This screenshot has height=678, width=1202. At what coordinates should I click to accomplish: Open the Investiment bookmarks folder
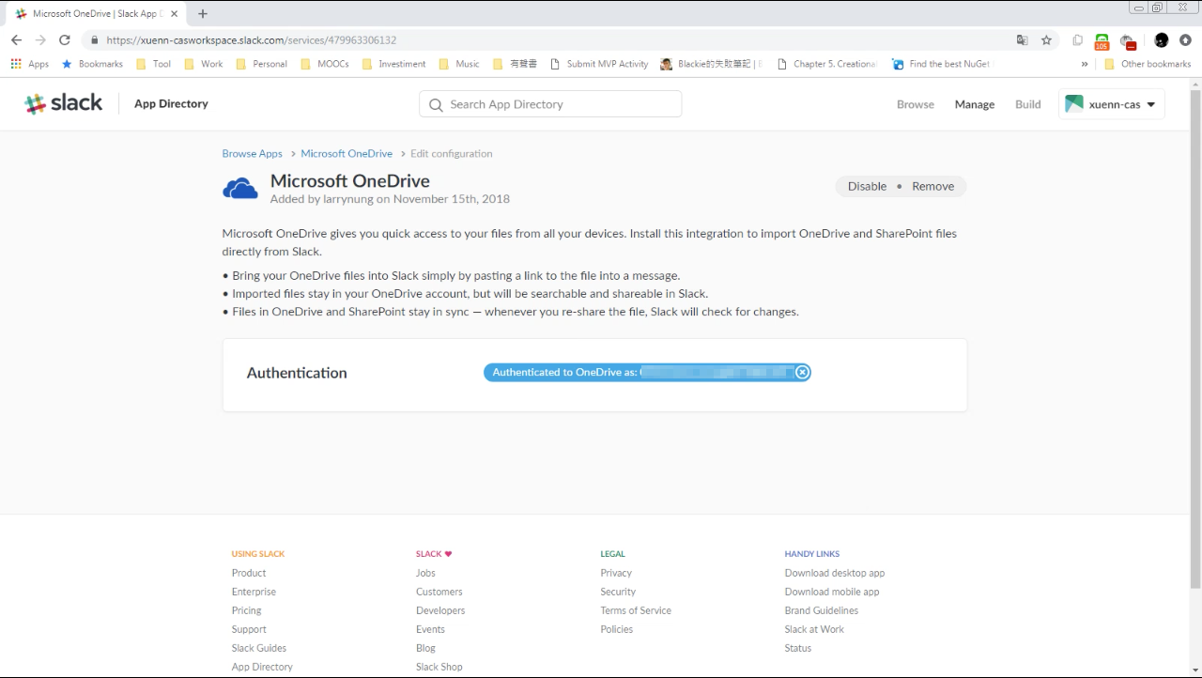[394, 64]
